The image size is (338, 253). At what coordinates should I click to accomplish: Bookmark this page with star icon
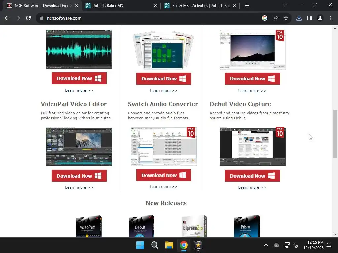[x=286, y=18]
